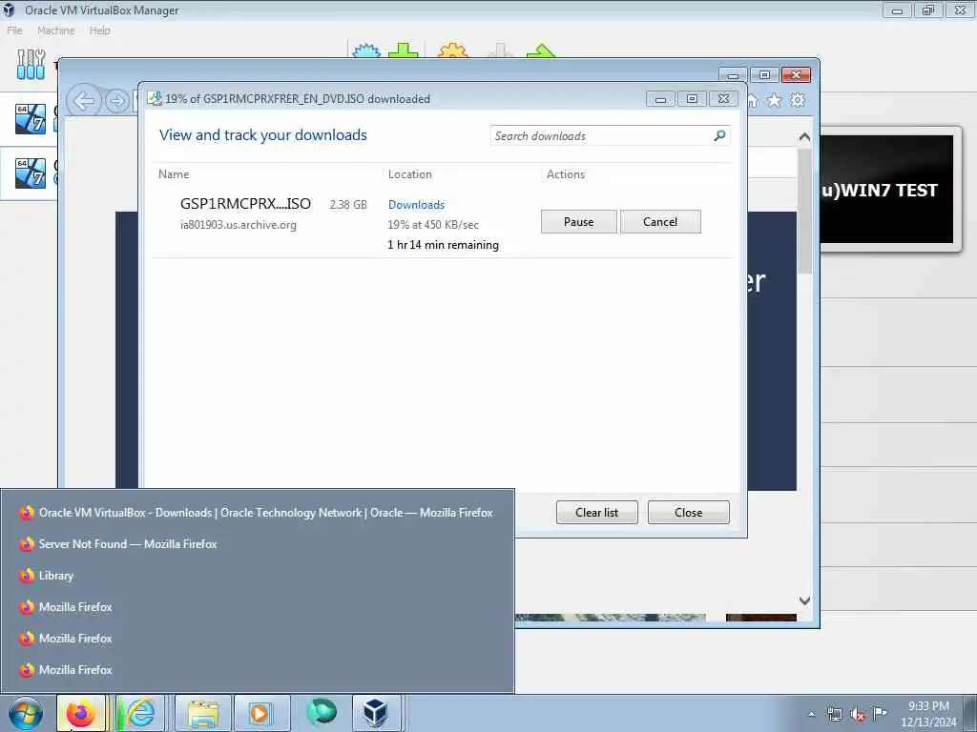The width and height of the screenshot is (977, 732).
Task: Open the Downloads location link
Action: tap(416, 205)
